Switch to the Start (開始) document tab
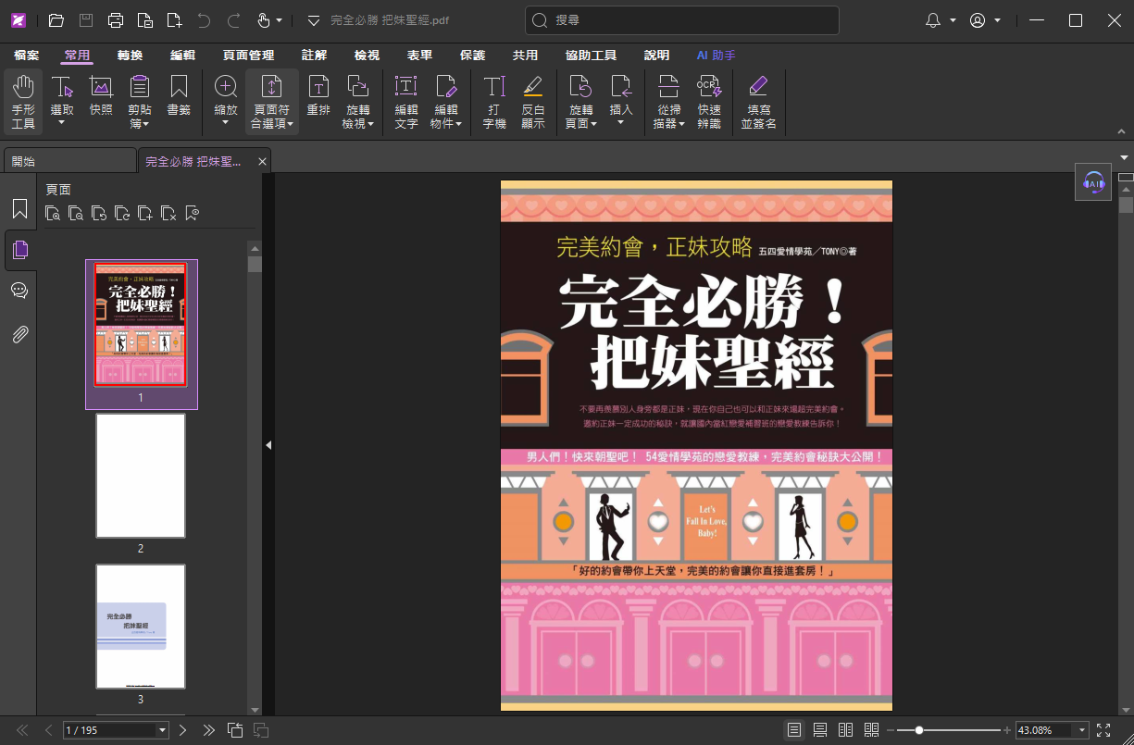The height and width of the screenshot is (745, 1134). click(69, 161)
